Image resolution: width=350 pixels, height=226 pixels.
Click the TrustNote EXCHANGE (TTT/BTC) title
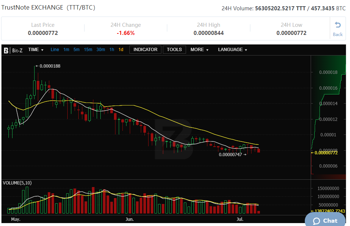[x=48, y=8]
